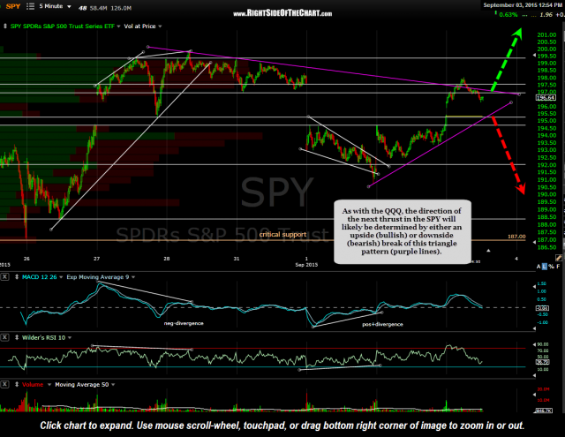Toggle the F fit button
Image resolution: width=565 pixels, height=437 pixels.
pyautogui.click(x=558, y=267)
